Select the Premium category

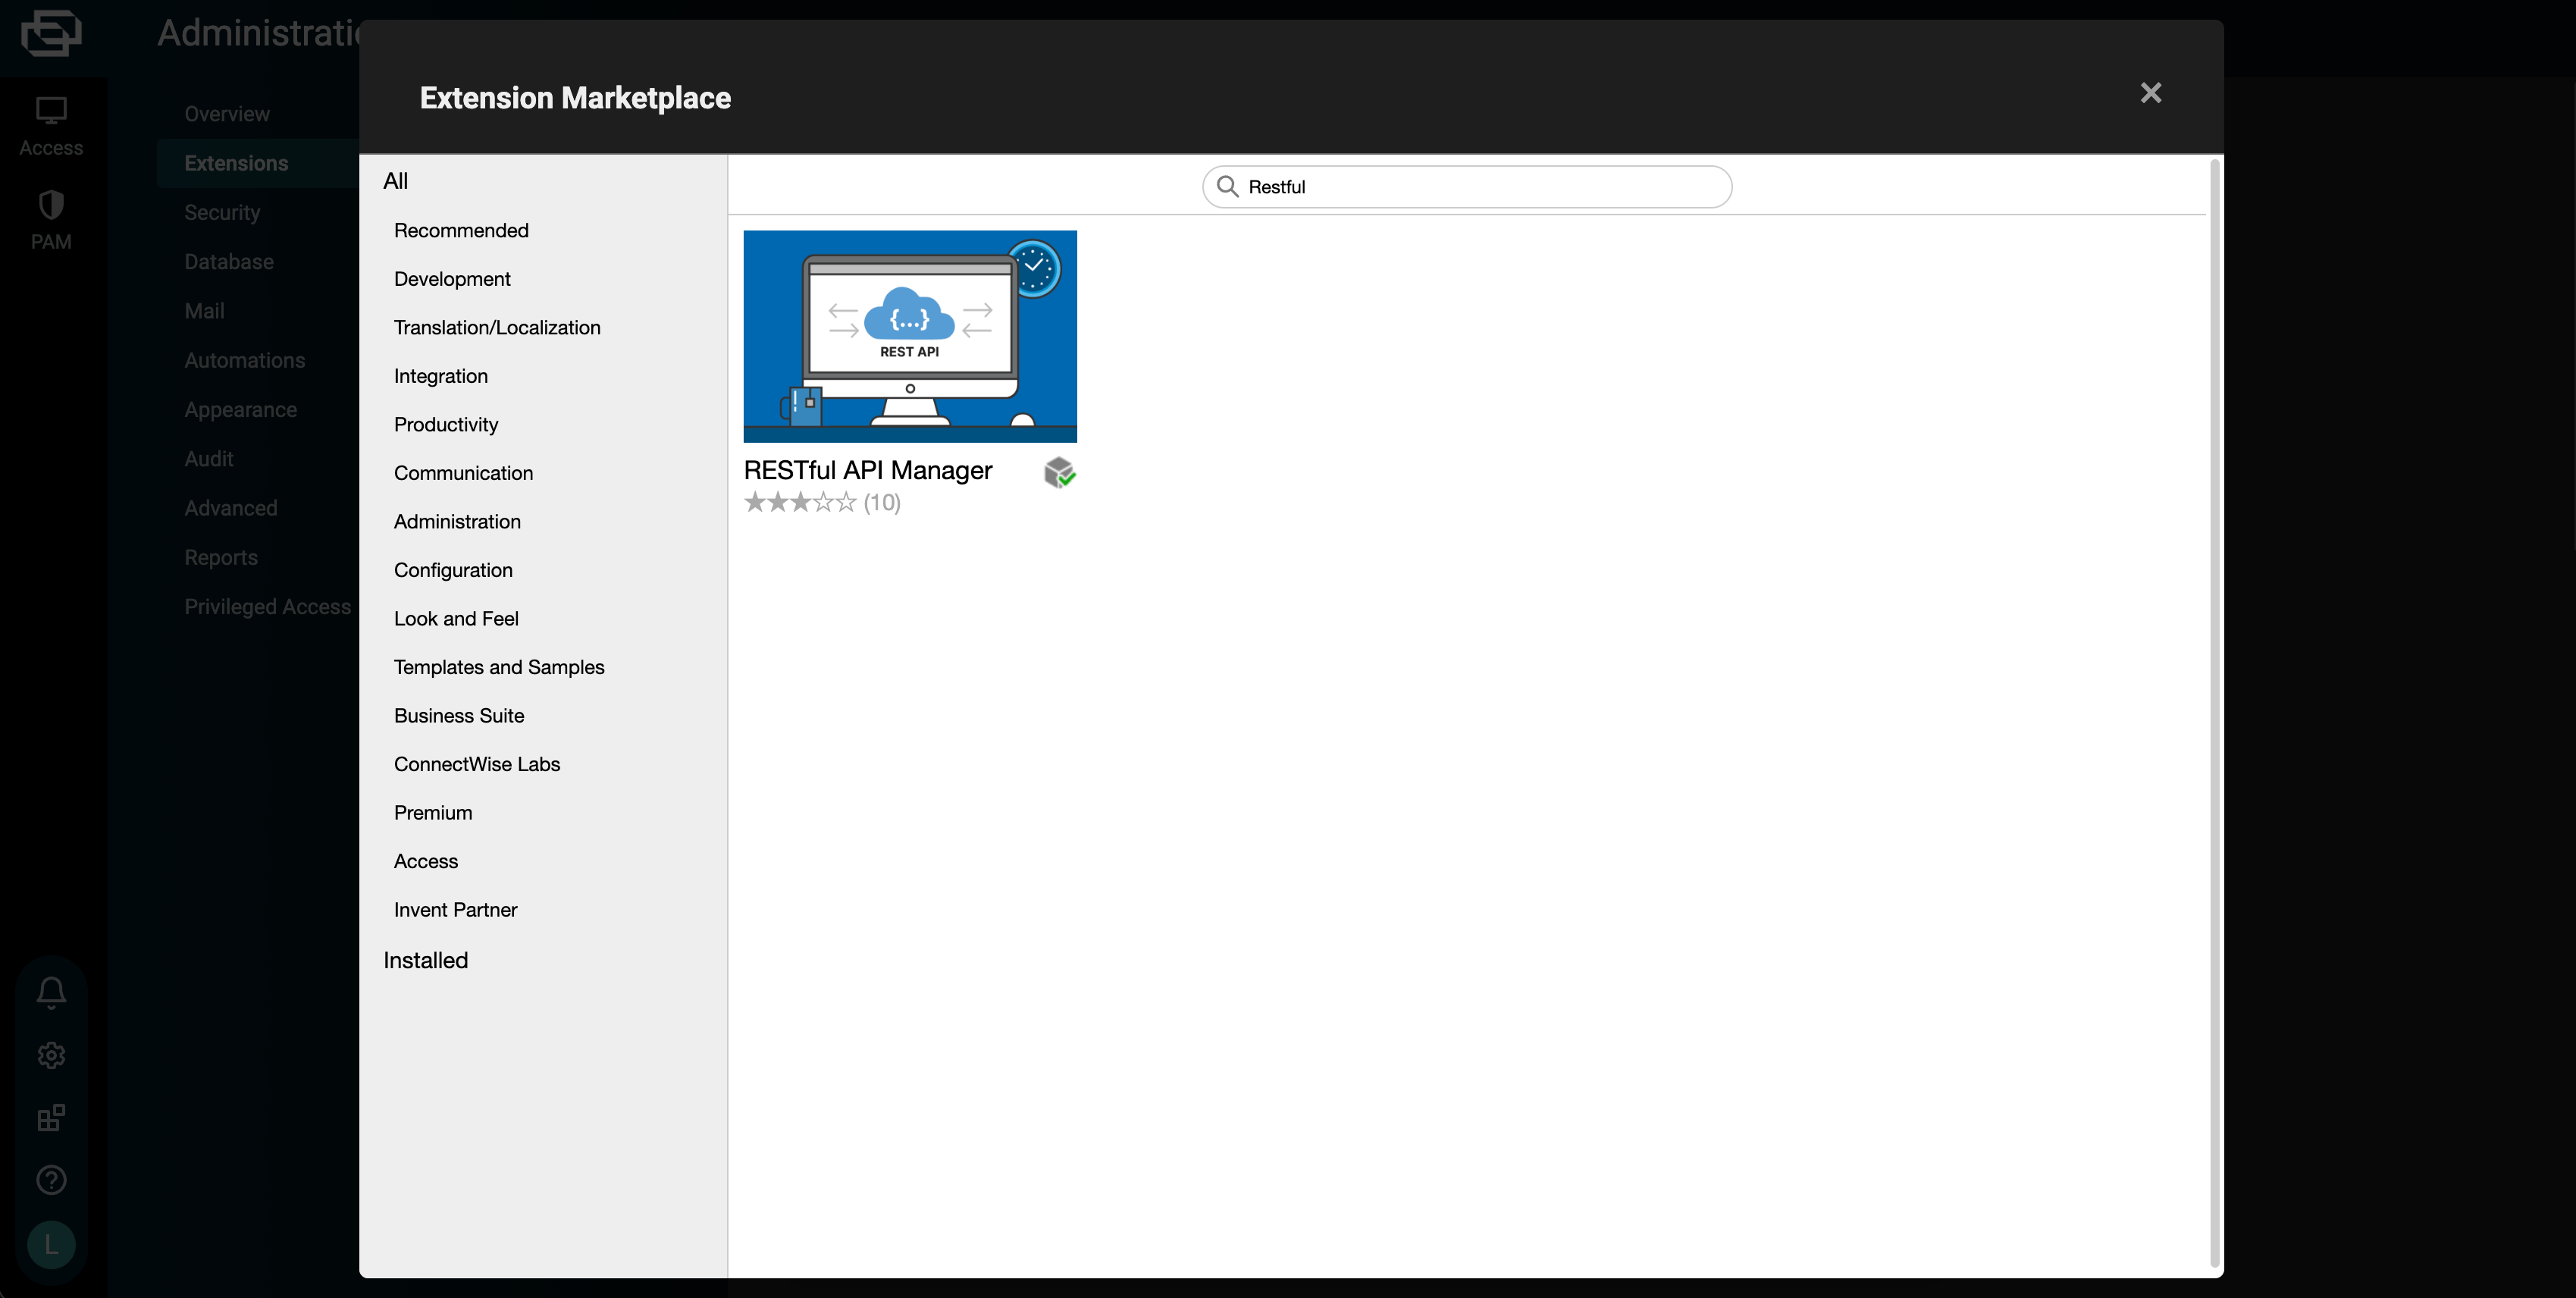pos(433,812)
